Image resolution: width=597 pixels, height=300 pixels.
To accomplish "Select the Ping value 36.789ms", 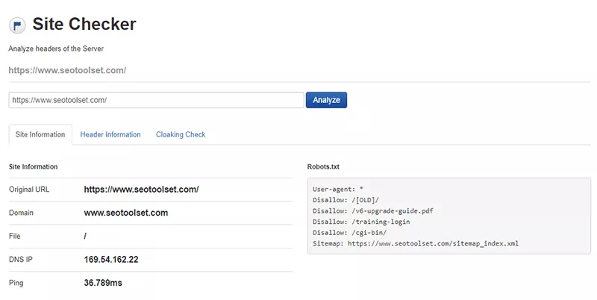I will pos(103,283).
